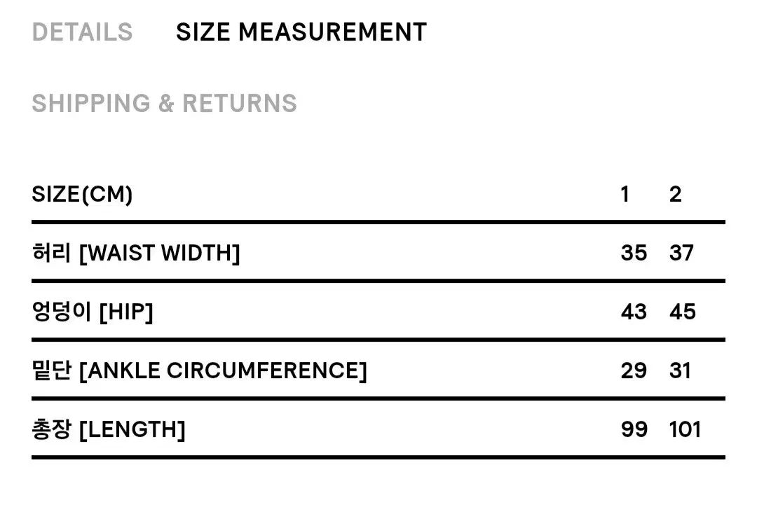Image resolution: width=757 pixels, height=528 pixels.
Task: Switch to the SHIPPING & RETURNS tab
Action: pos(164,104)
